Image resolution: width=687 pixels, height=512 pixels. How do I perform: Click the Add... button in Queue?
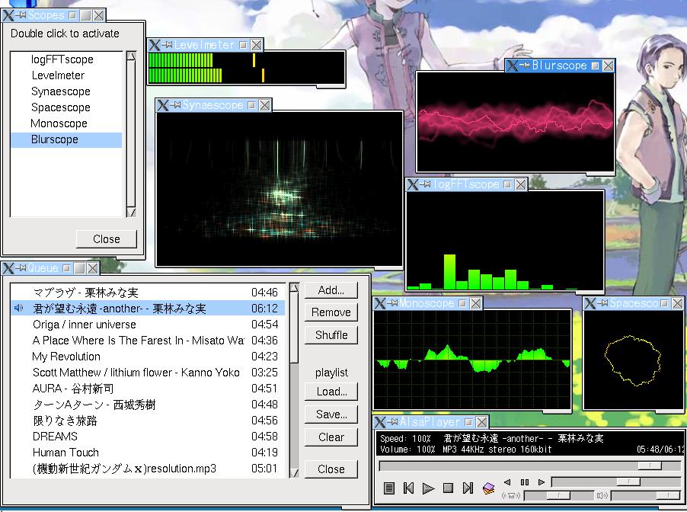(331, 290)
